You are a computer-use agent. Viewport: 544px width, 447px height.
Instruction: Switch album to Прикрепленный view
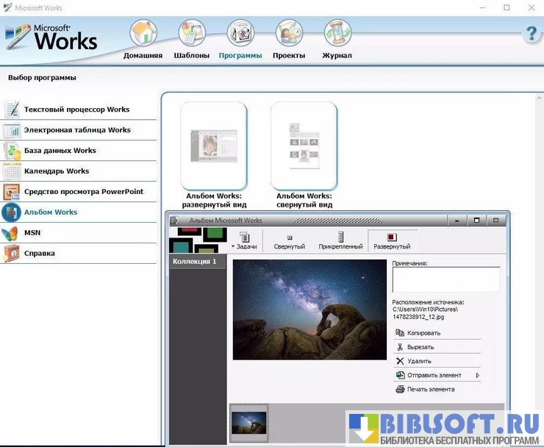point(340,240)
